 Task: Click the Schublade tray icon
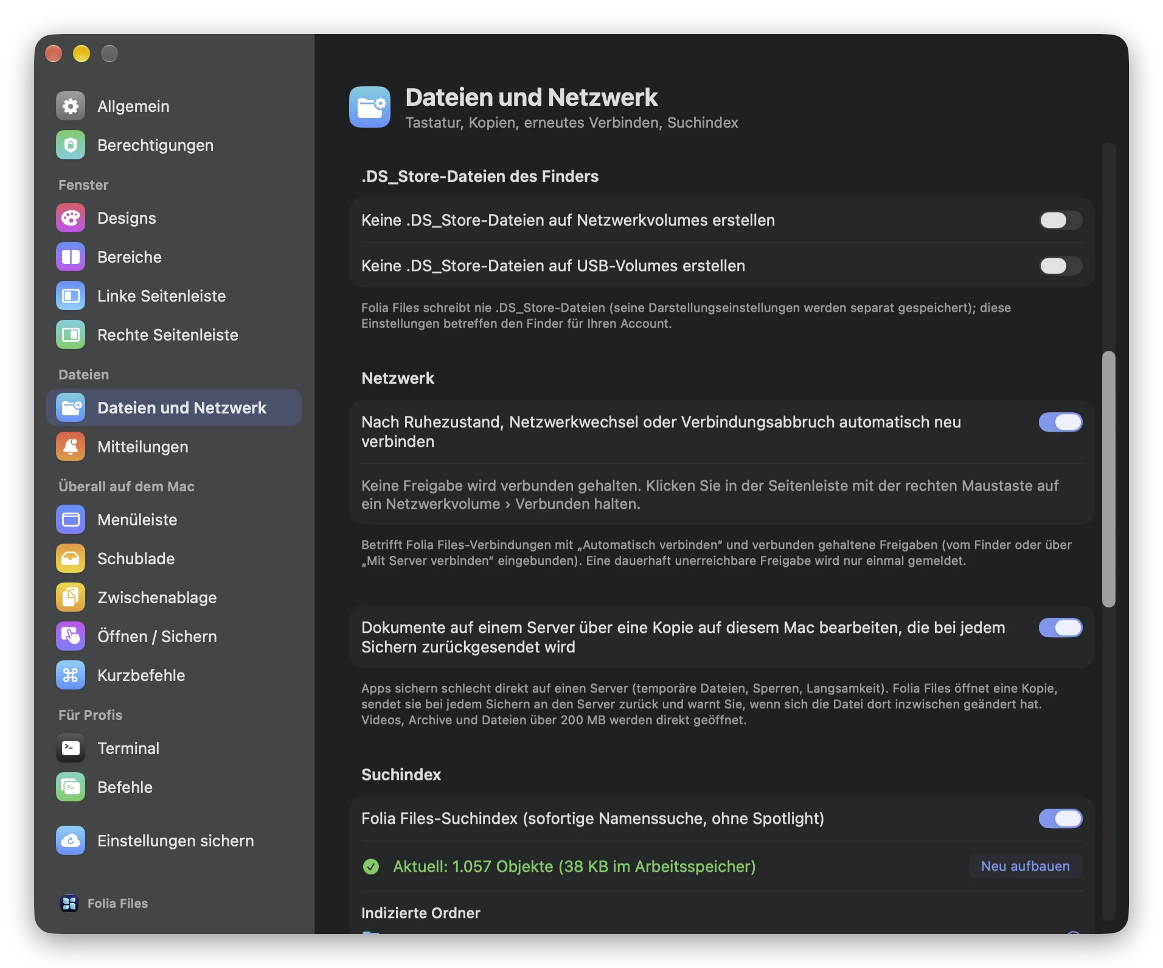pyautogui.click(x=71, y=559)
